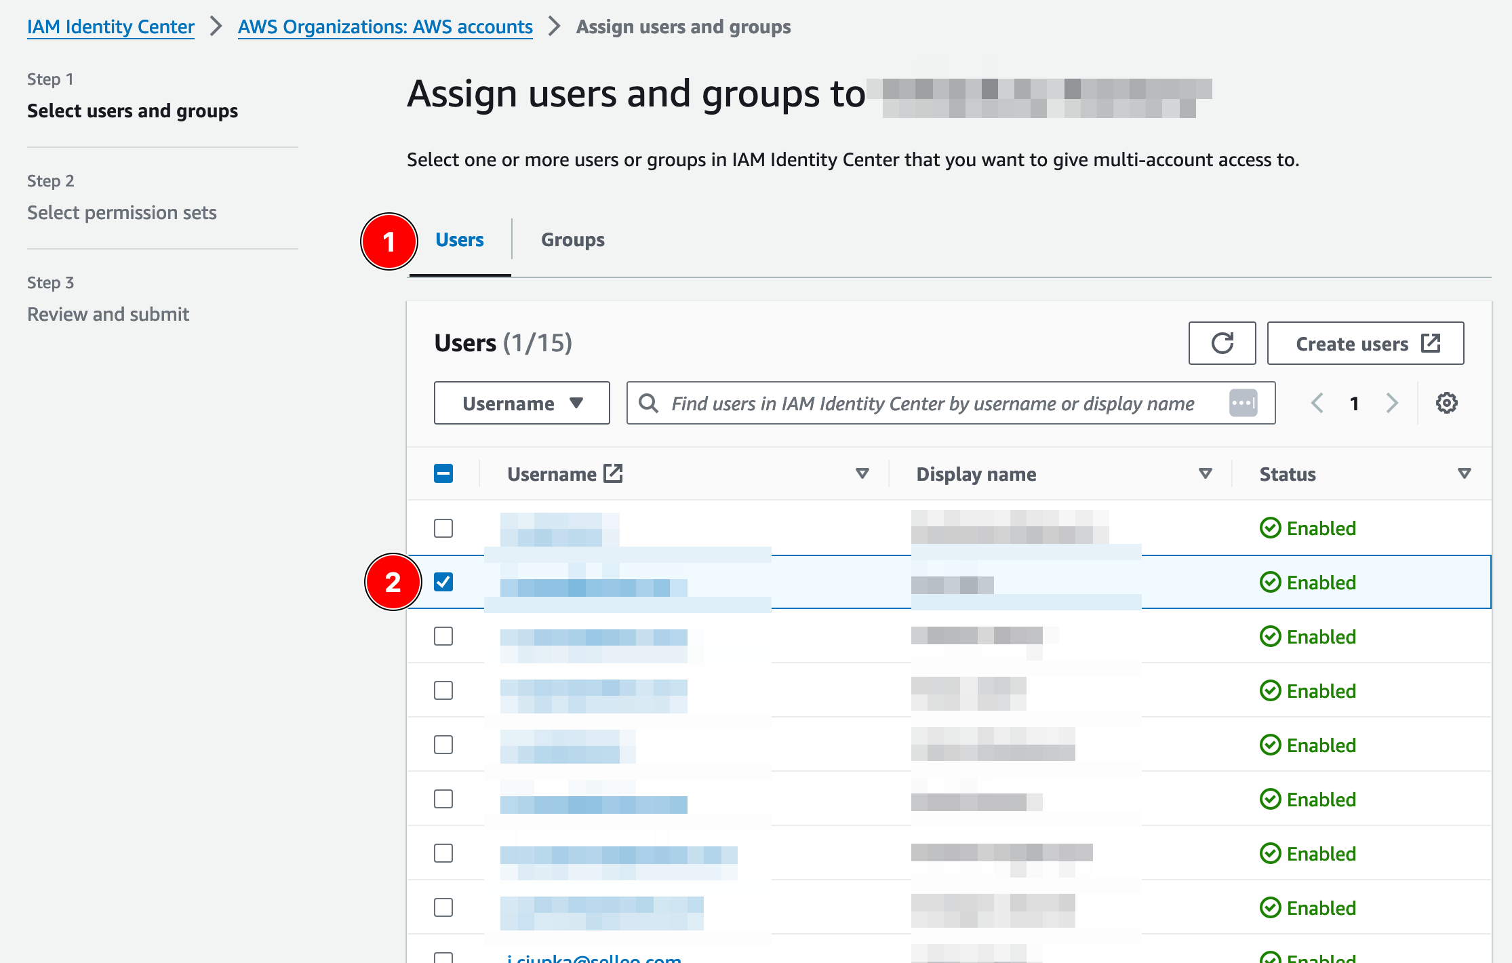The height and width of the screenshot is (963, 1512).
Task: Switch to the Groups tab
Action: pos(572,240)
